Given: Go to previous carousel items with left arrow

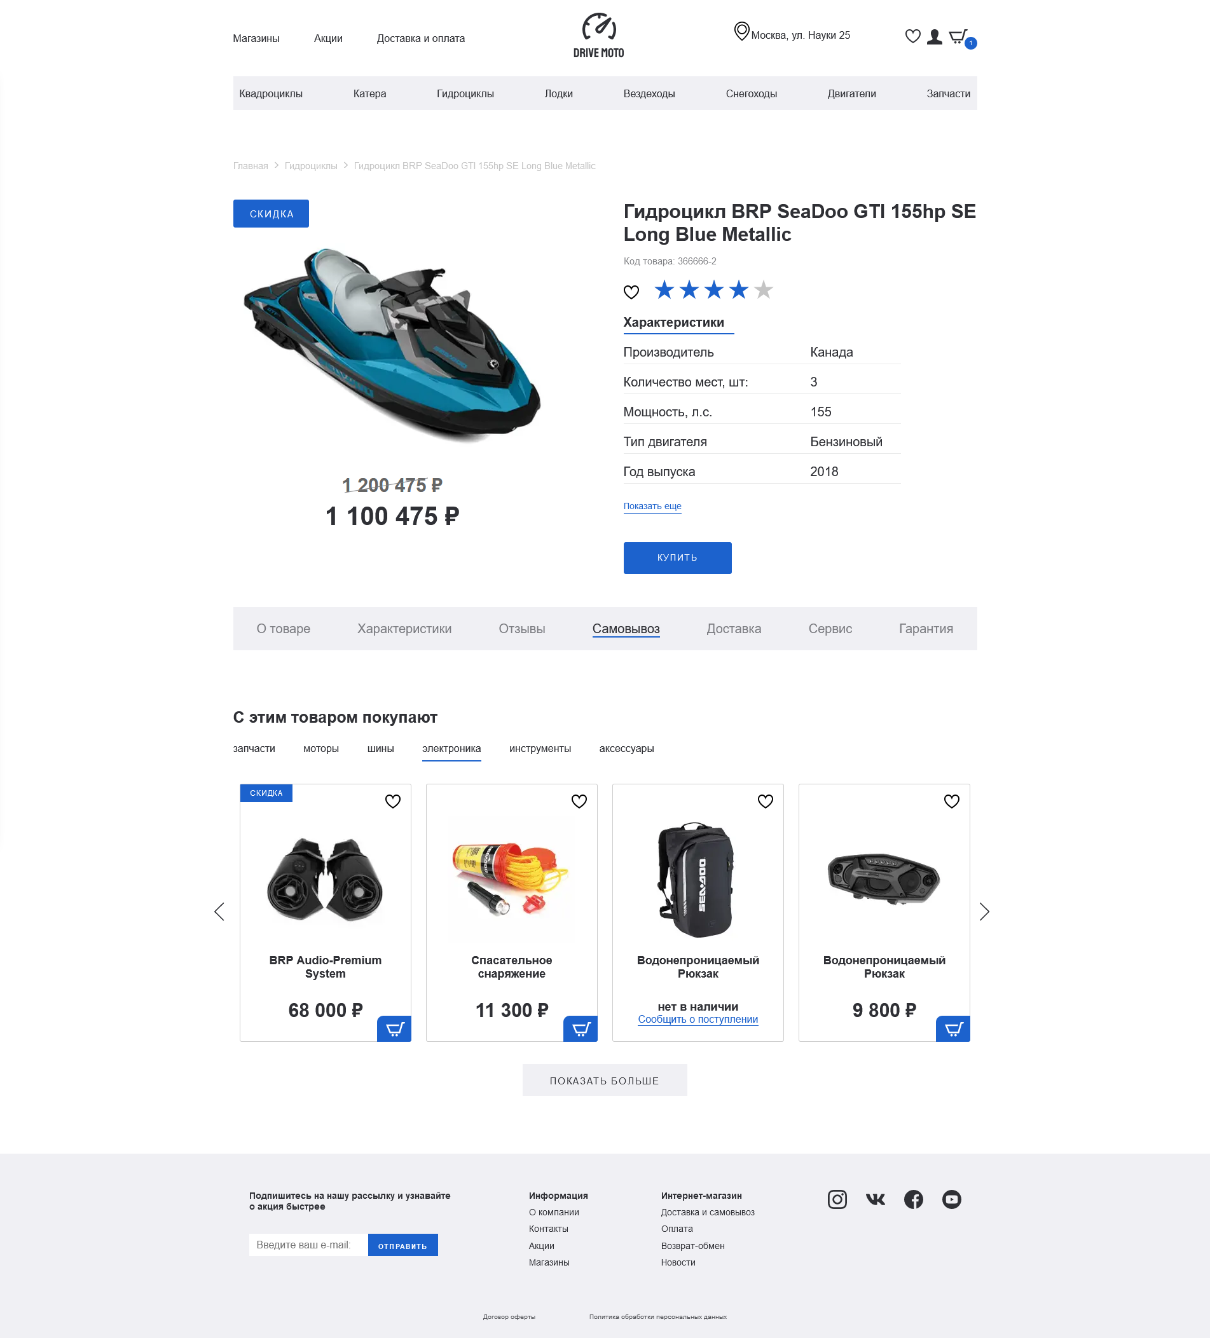Looking at the screenshot, I should click(x=220, y=911).
